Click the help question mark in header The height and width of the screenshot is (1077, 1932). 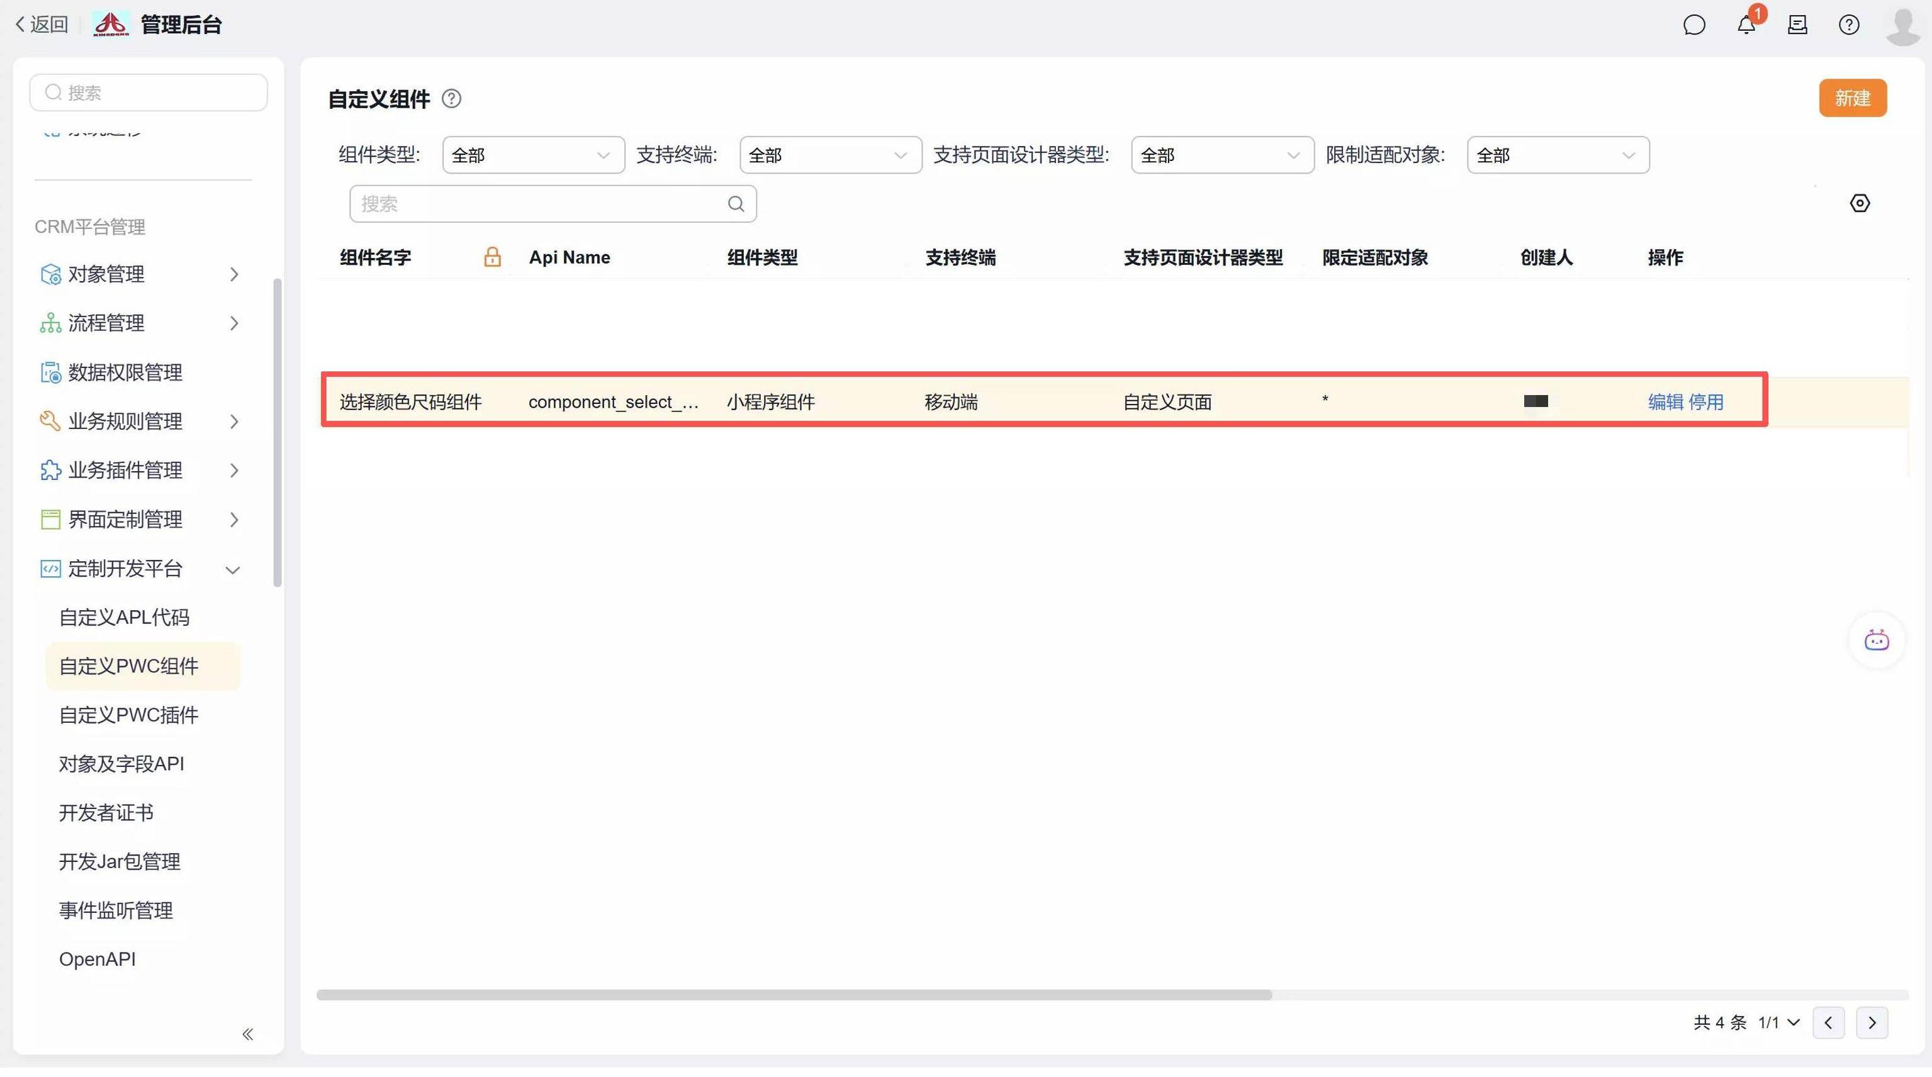coord(1849,26)
